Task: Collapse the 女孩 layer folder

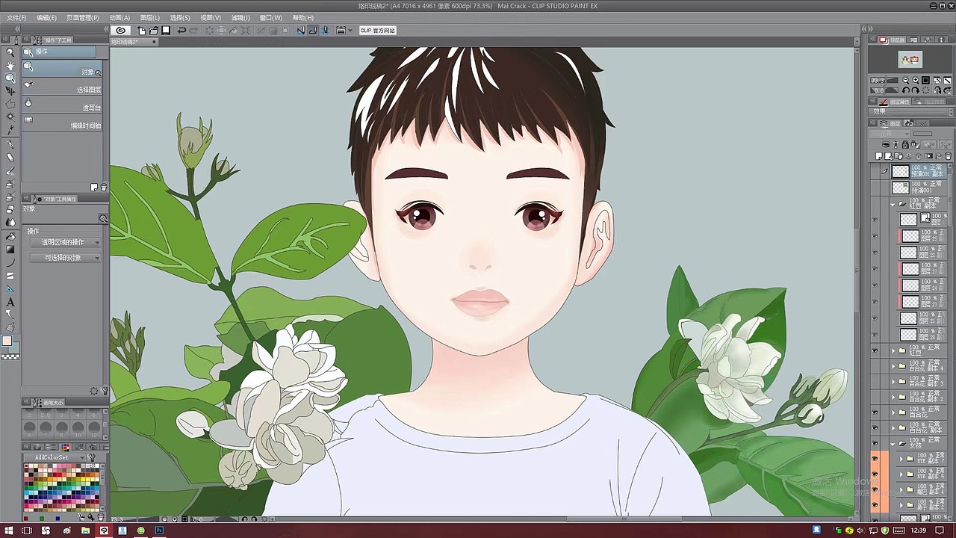Action: tap(894, 443)
